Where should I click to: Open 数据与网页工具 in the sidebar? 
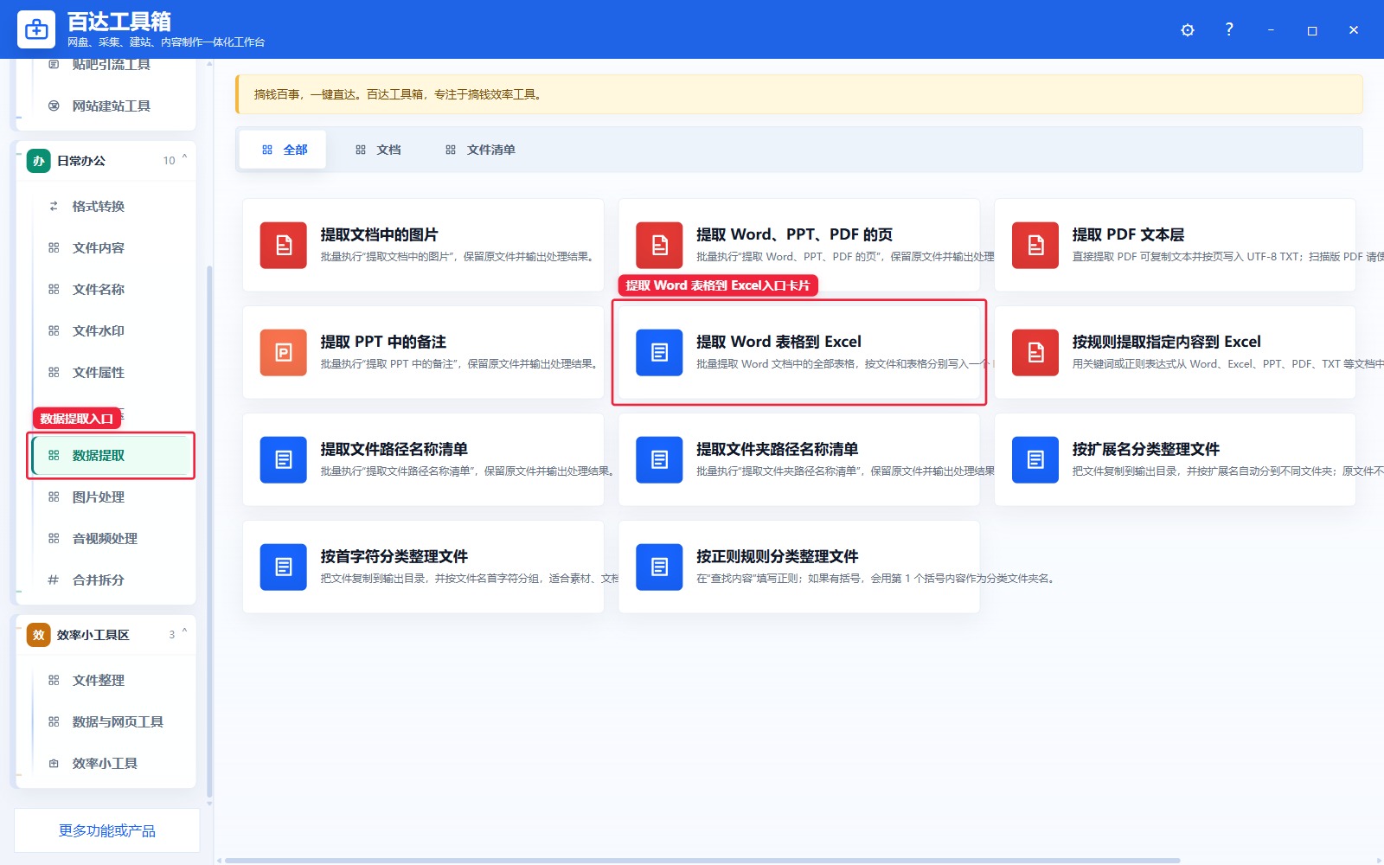111,721
